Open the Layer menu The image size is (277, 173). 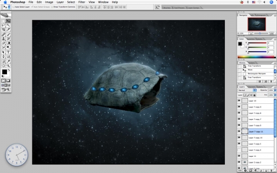pos(60,2)
